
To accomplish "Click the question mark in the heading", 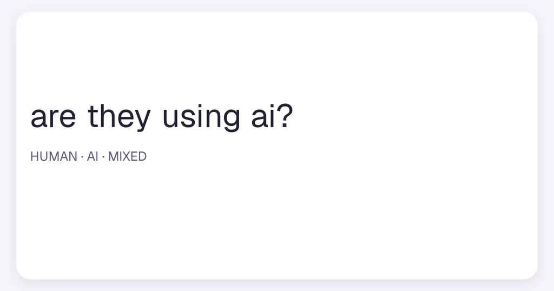I will point(286,116).
